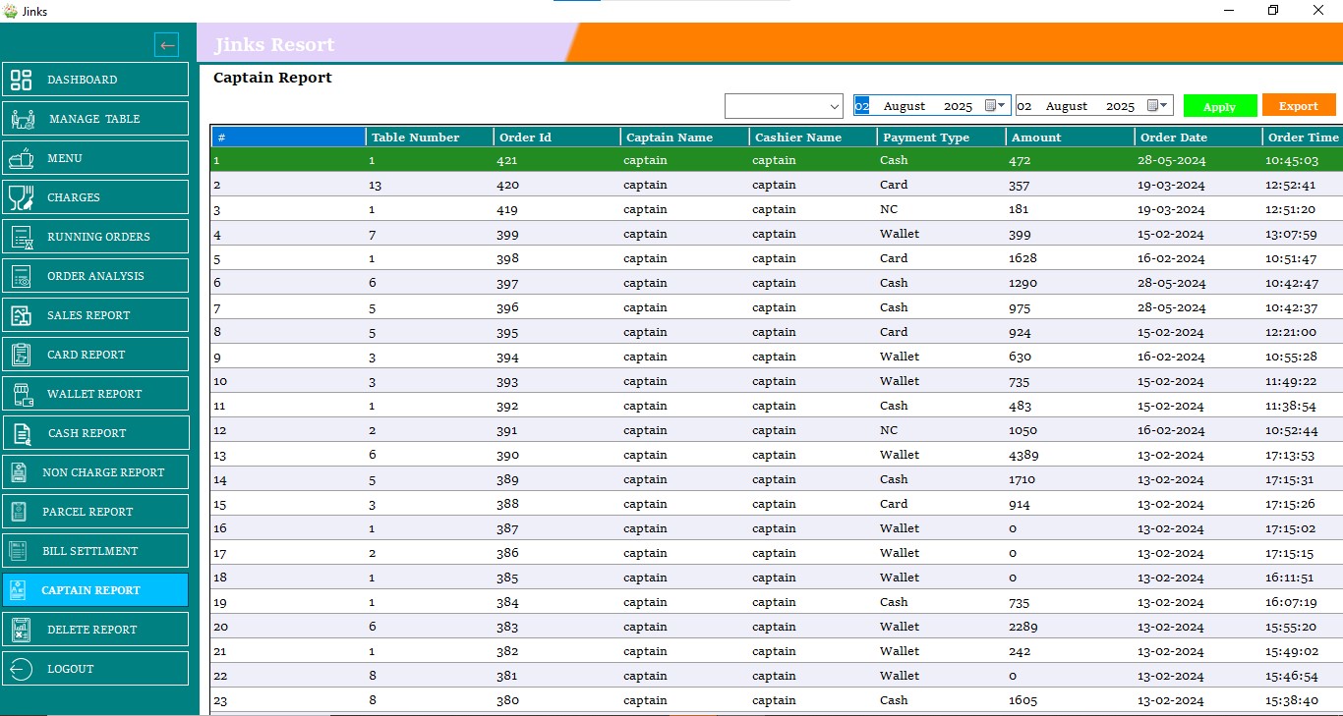
Task: Click the Menu dish icon
Action: pos(21,158)
